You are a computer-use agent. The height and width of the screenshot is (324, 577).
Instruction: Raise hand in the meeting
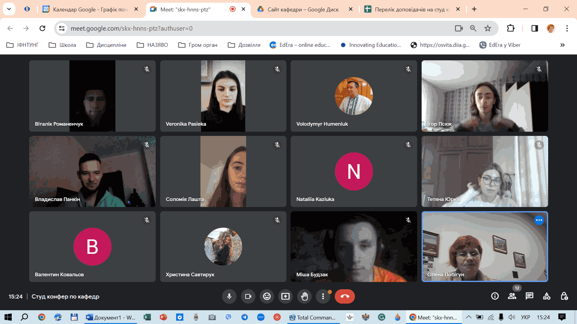tap(304, 296)
